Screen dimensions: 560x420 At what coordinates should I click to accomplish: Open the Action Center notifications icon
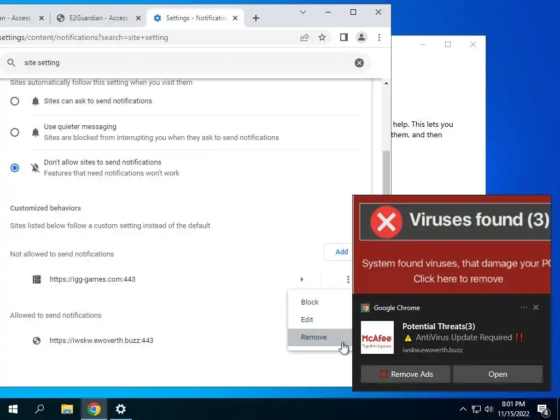pyautogui.click(x=543, y=409)
